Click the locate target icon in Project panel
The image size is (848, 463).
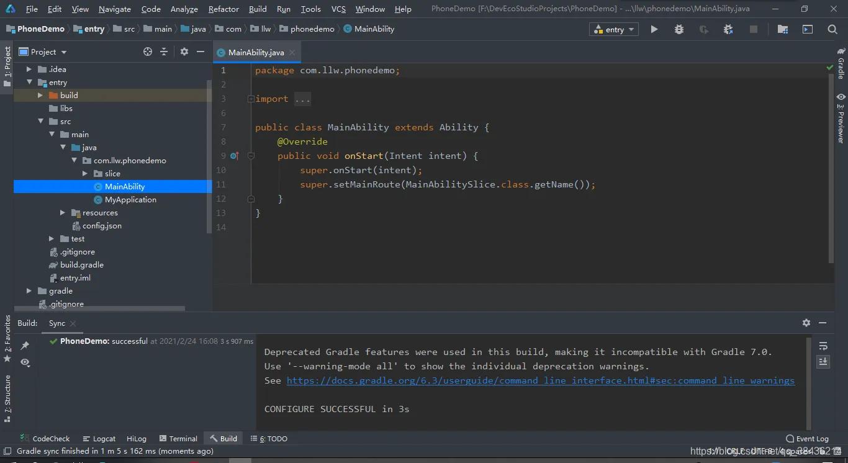click(x=148, y=52)
